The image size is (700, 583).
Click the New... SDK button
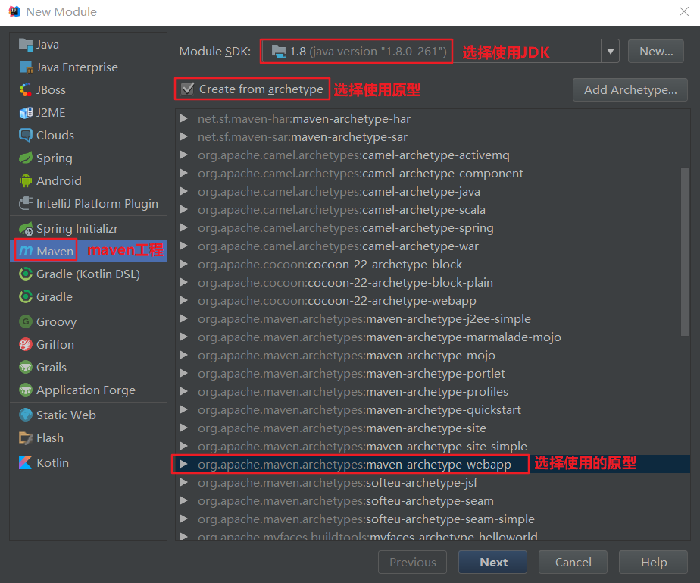(656, 52)
